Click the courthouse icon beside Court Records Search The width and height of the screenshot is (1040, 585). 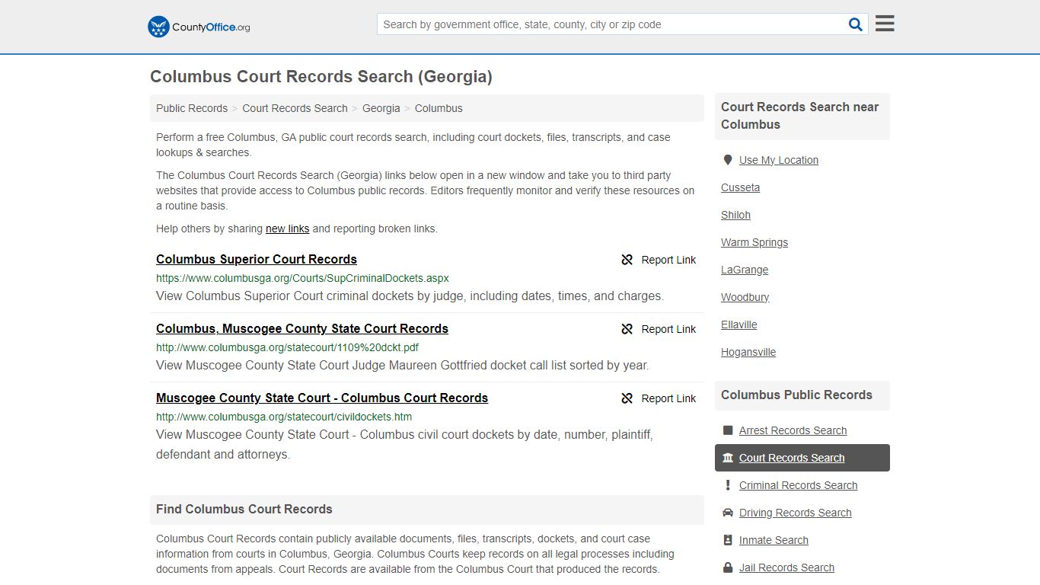coord(728,458)
